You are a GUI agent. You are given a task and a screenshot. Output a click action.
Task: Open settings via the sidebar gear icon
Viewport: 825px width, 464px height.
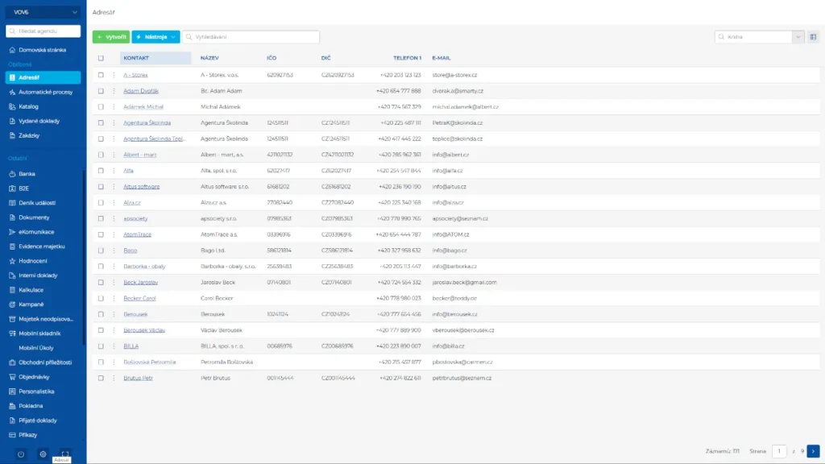pos(44,454)
